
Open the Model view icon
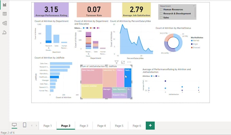[x=4, y=23]
